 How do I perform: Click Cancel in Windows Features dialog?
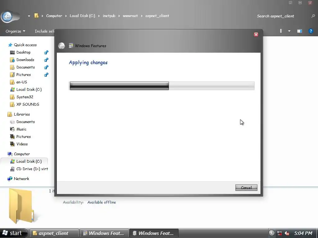tap(246, 187)
